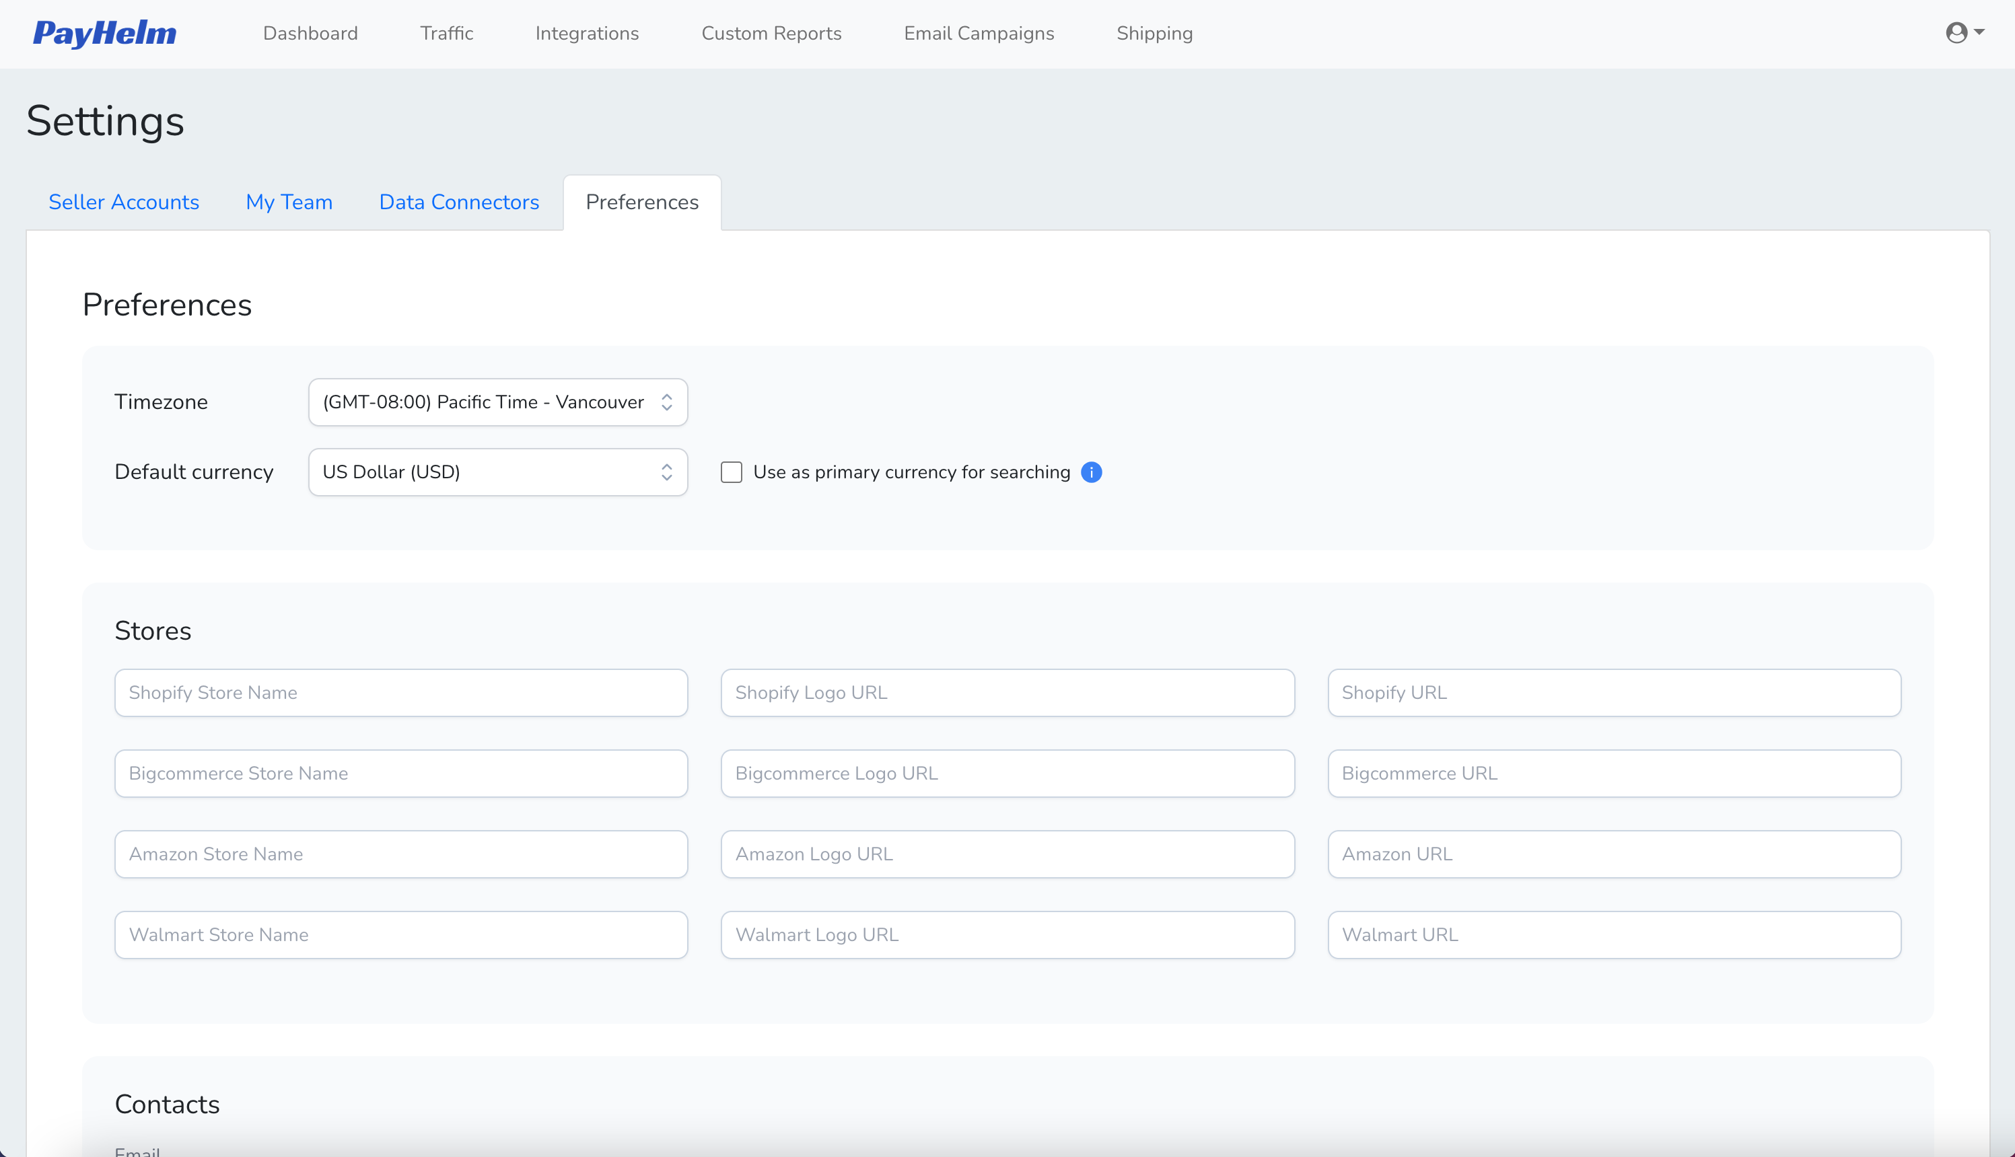Select the Preferences tab
Screen dimensions: 2015x1157
click(x=641, y=202)
